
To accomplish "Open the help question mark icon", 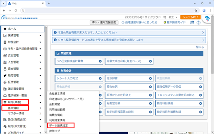I will (x=198, y=22).
